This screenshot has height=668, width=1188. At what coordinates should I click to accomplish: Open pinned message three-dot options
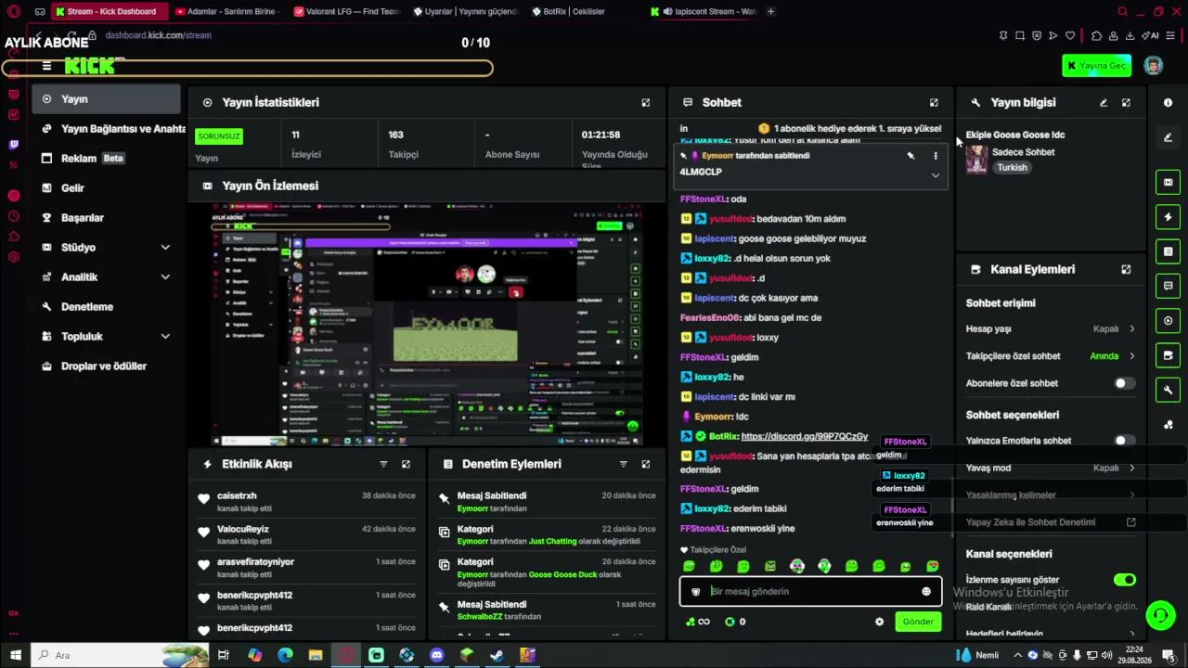tap(935, 156)
